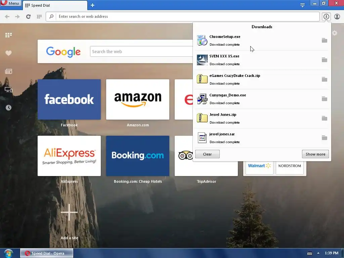This screenshot has width=344, height=258.
Task: Open Speed Dial from toolbar grid icon
Action: tap(39, 16)
